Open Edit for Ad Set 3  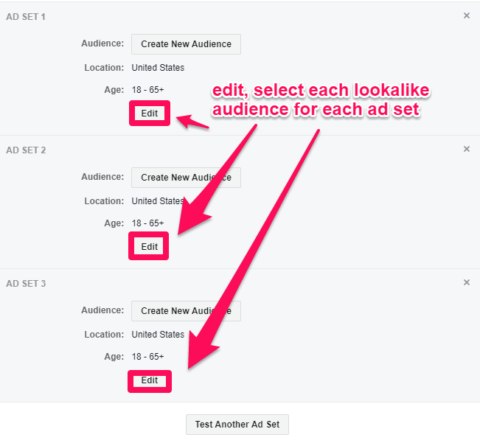pos(150,380)
